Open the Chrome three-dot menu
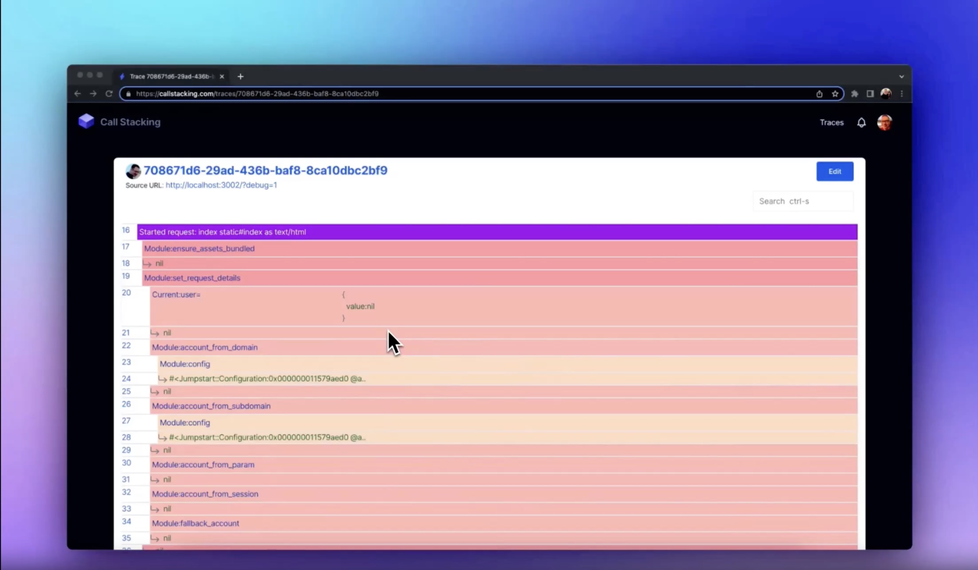The image size is (978, 570). 902,94
